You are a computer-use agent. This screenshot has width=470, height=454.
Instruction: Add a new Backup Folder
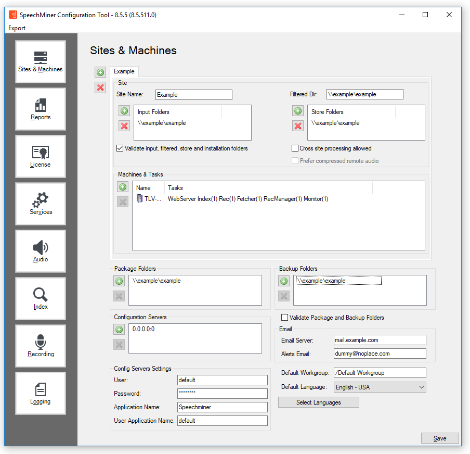coord(284,281)
